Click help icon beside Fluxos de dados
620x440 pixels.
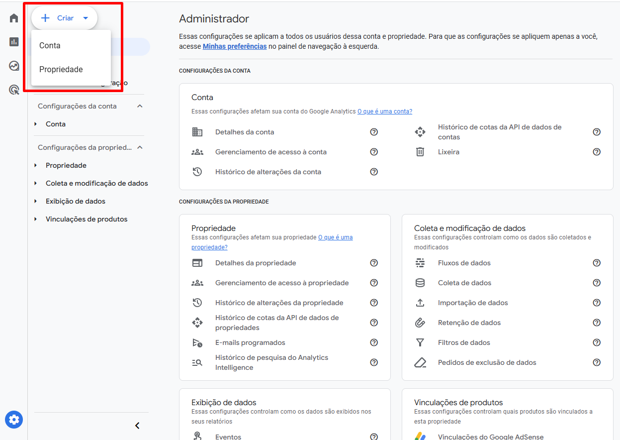pos(597,263)
